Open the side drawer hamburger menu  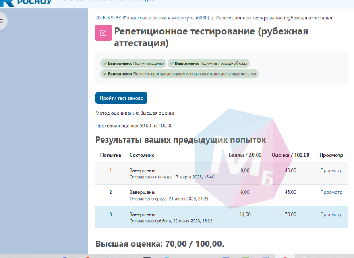tap(2, 21)
